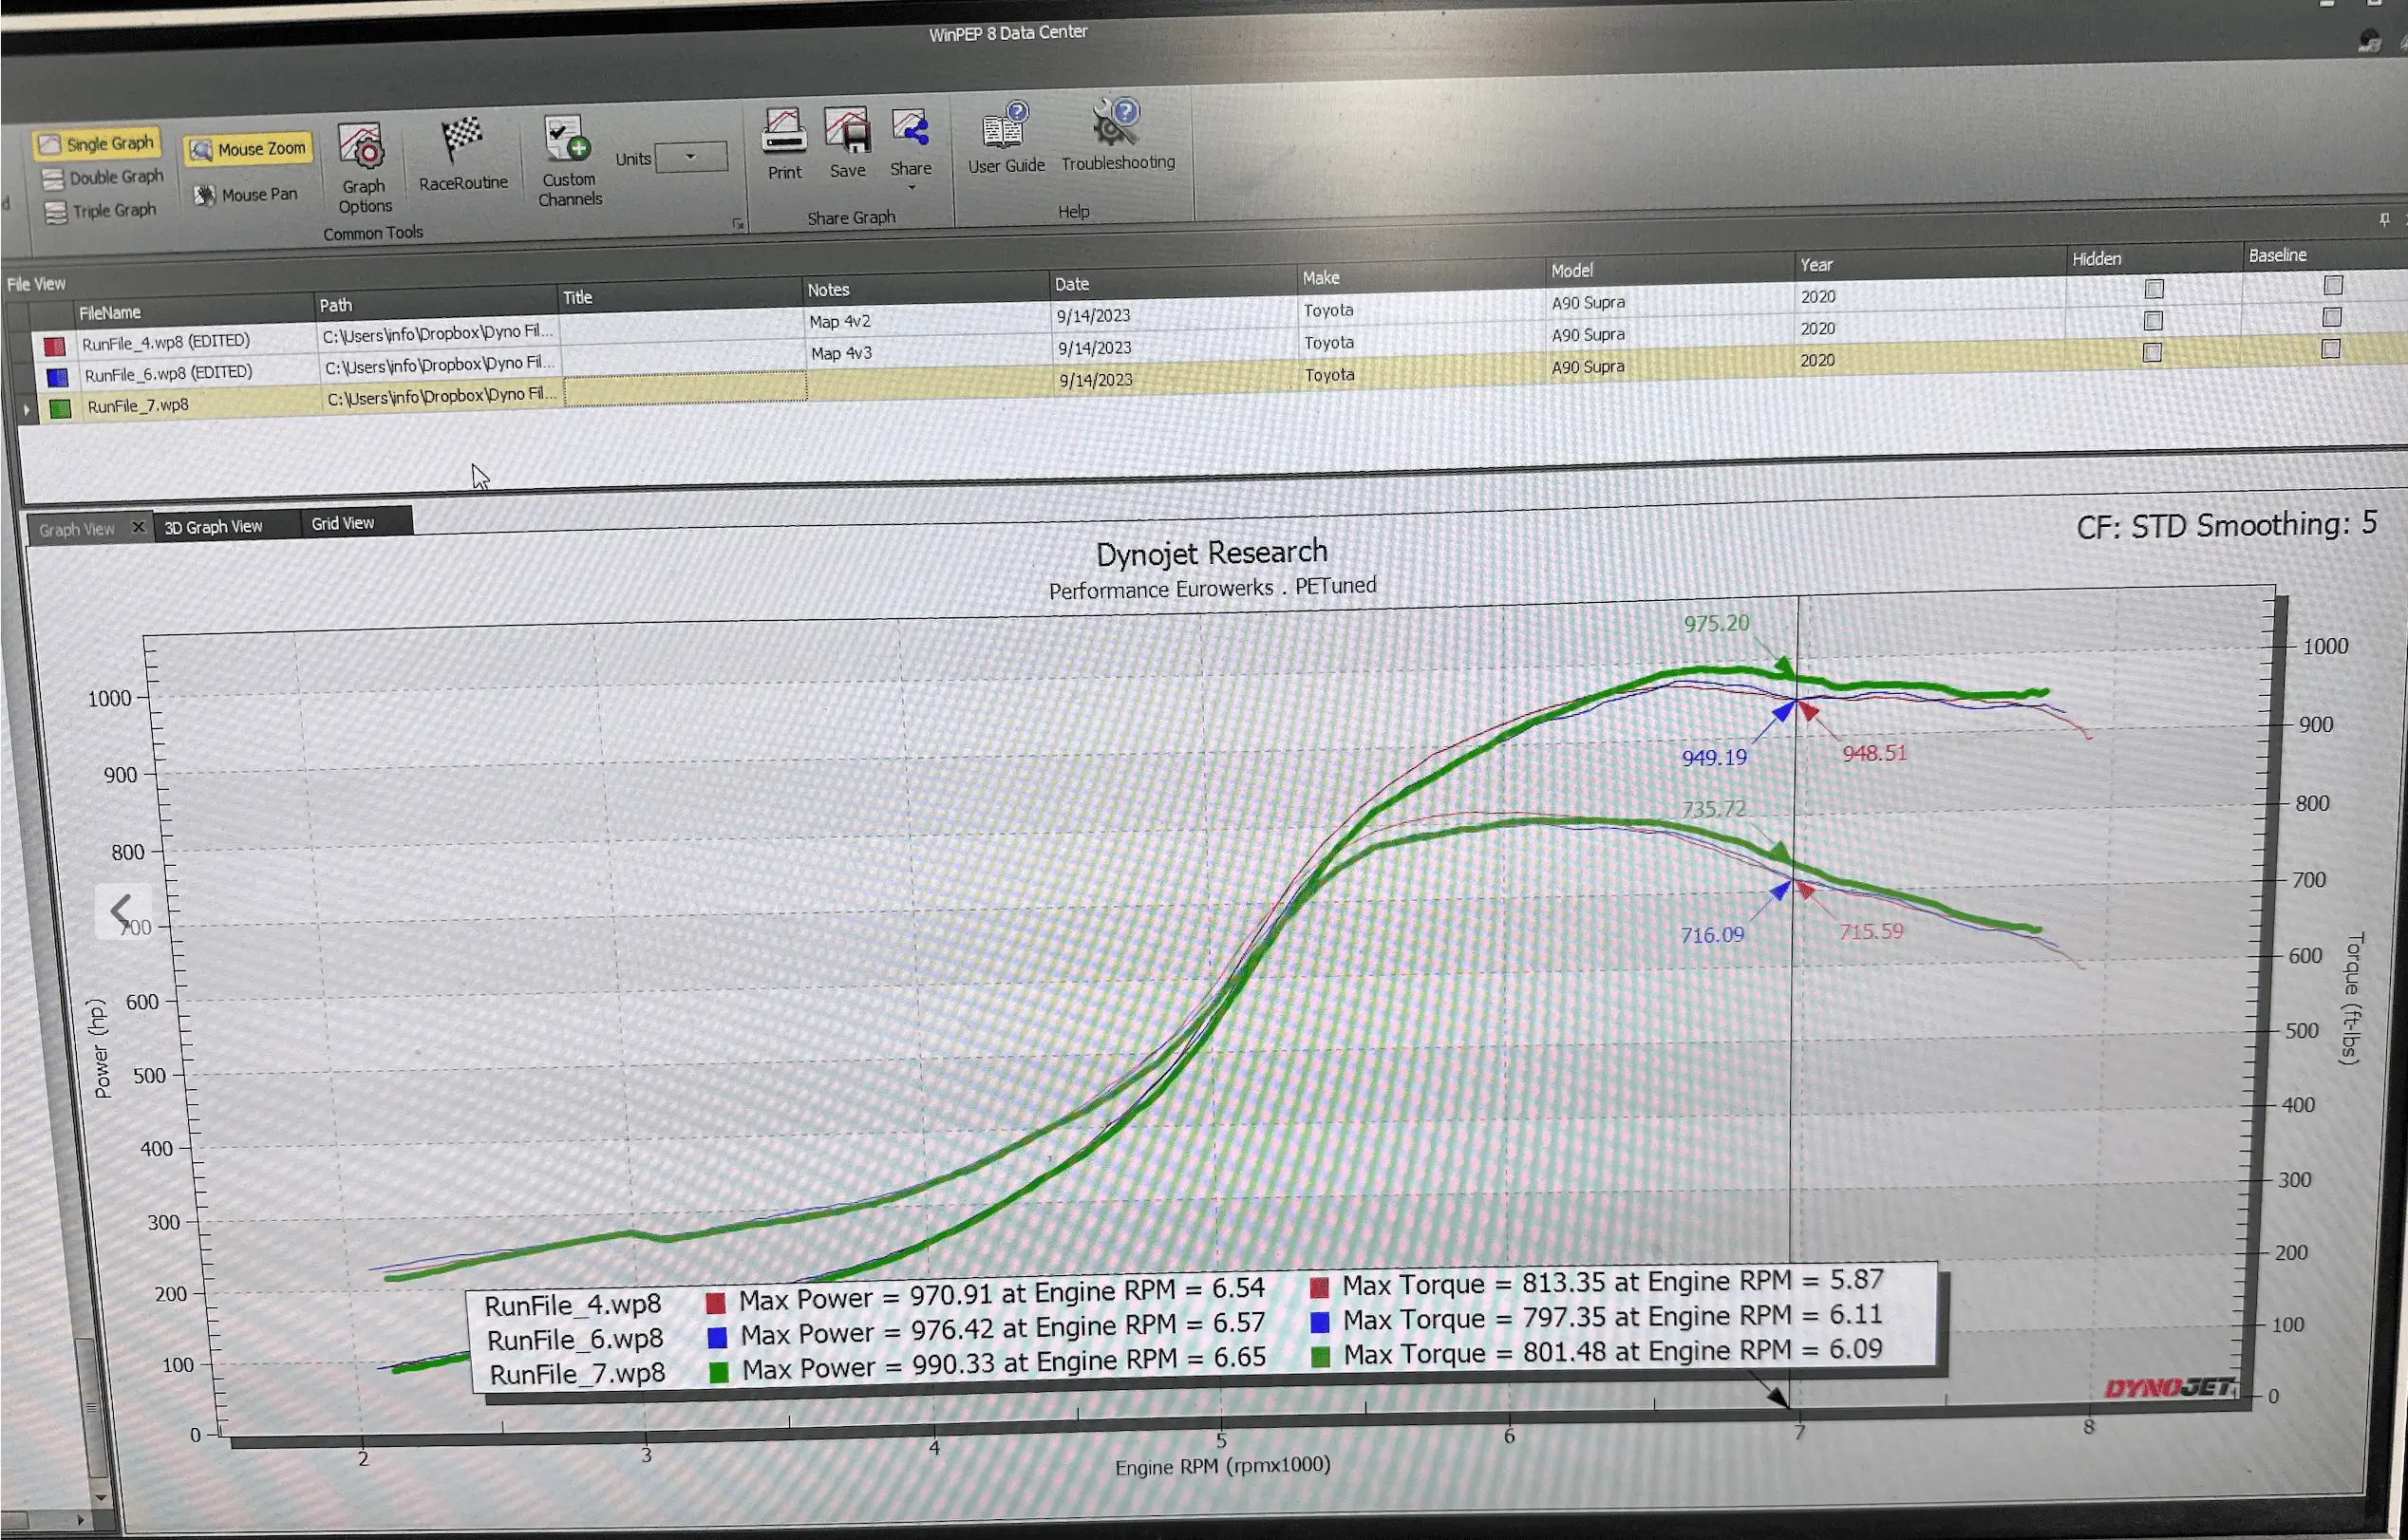Open Custom Channels tool
The height and width of the screenshot is (1540, 2408).
[569, 160]
